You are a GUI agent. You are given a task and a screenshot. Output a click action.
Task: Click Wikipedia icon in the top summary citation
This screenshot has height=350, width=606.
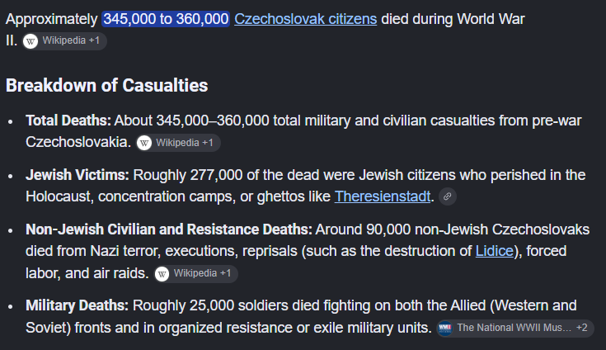[31, 41]
